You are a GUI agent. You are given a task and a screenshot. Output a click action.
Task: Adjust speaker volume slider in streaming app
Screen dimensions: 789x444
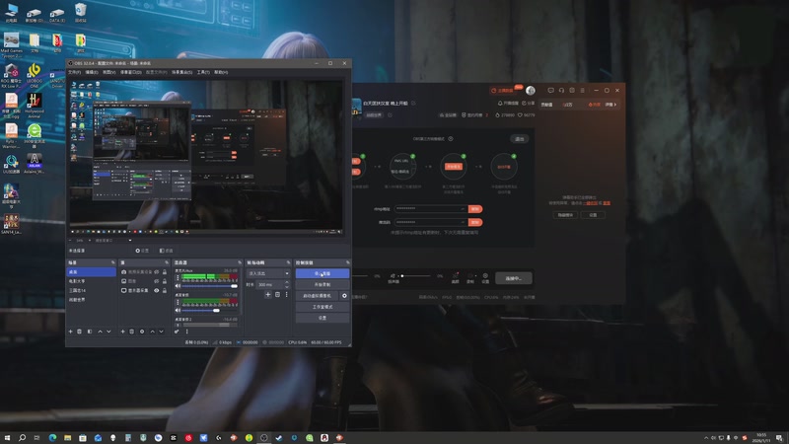(x=415, y=276)
